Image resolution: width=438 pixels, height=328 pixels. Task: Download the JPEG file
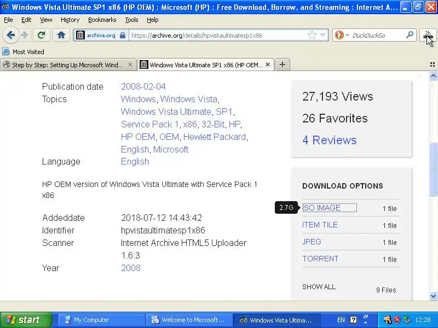312,242
